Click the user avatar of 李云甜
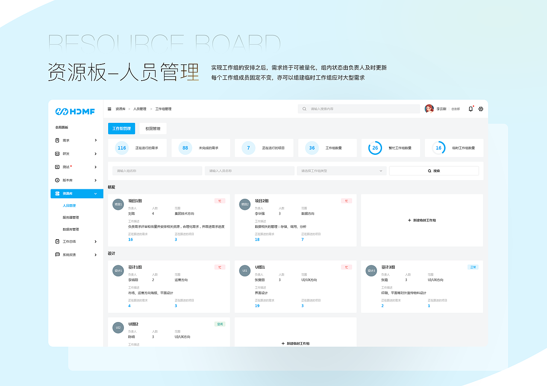This screenshot has width=547, height=386. point(429,109)
